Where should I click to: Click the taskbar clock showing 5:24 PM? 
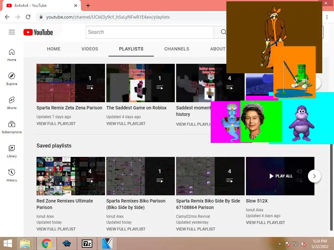coord(320,244)
